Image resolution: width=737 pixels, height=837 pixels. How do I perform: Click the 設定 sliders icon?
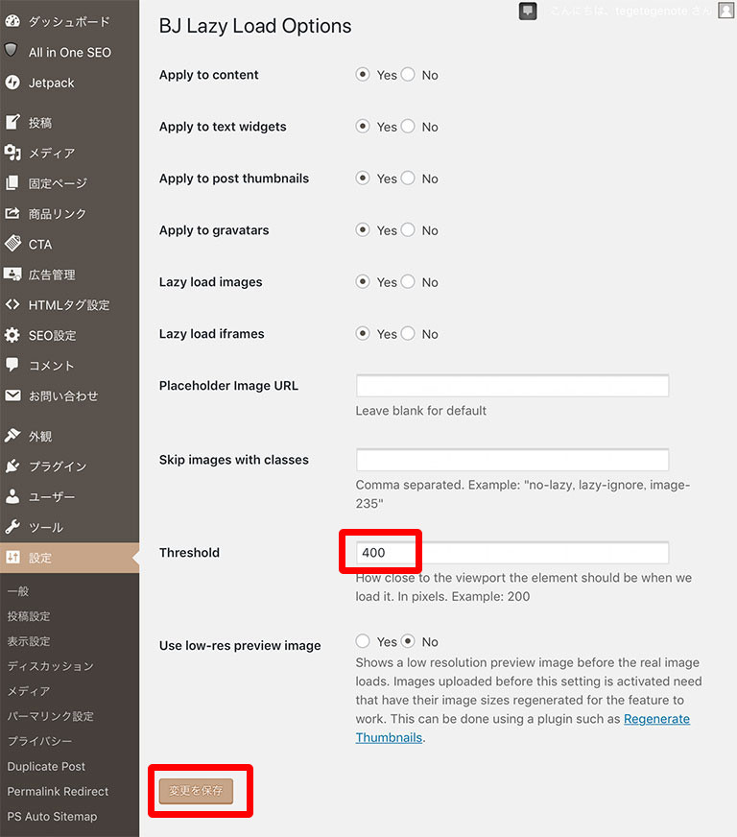(12, 558)
